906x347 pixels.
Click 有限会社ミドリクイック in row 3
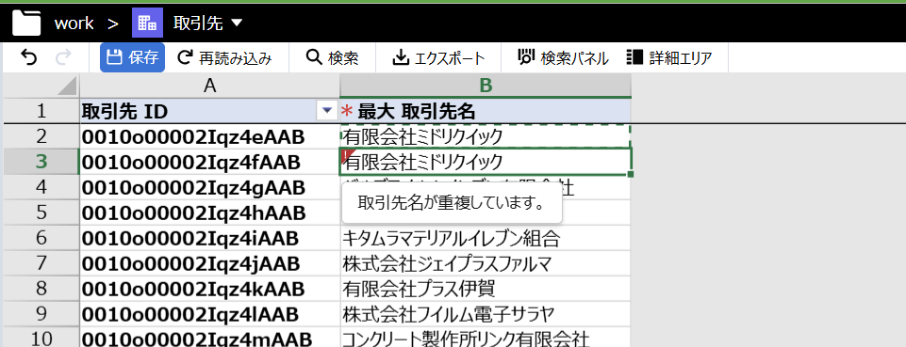(x=486, y=162)
